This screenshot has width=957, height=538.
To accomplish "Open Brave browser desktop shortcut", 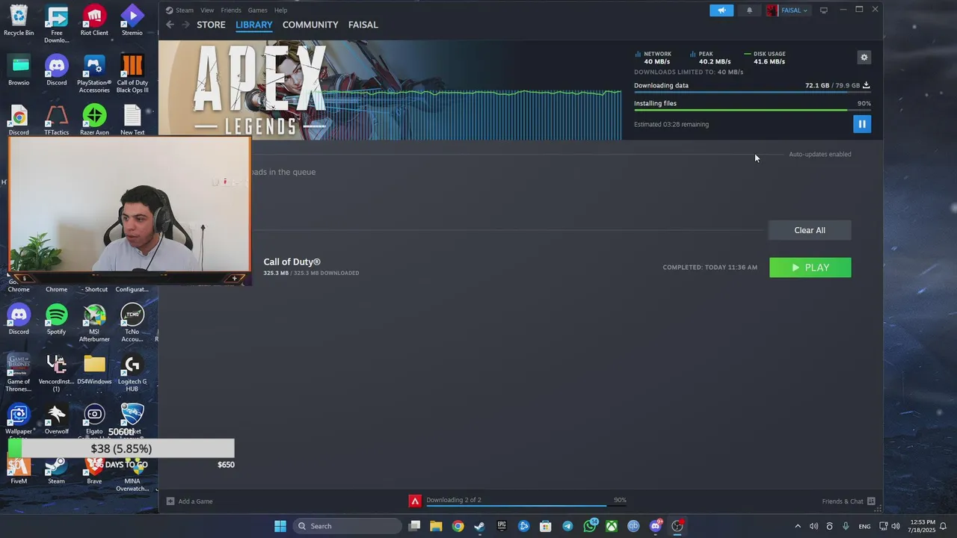I will (94, 471).
